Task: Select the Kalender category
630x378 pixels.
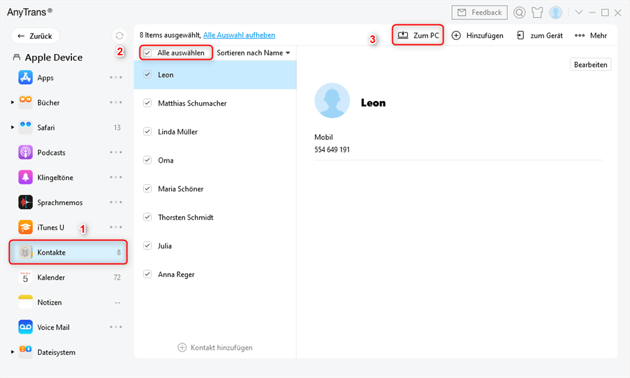Action: [x=51, y=277]
